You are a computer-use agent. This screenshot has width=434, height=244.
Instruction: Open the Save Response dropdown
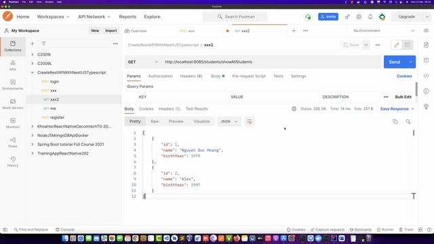[x=397, y=108]
